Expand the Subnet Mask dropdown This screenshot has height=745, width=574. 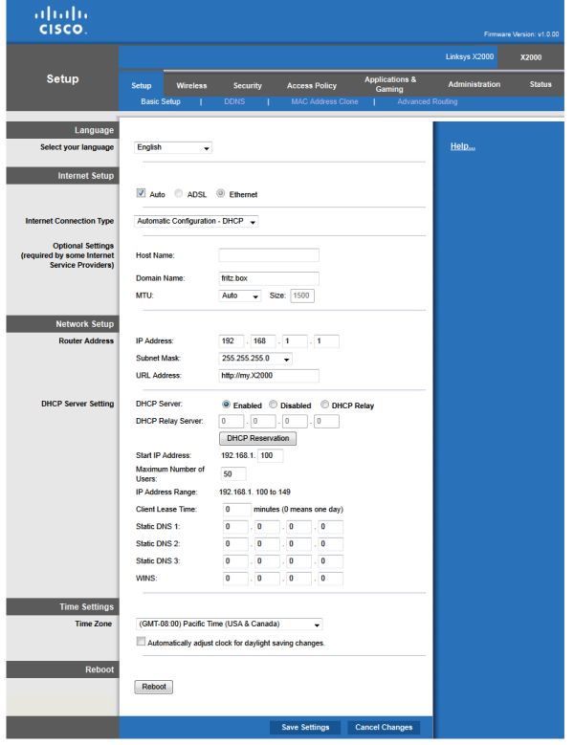pos(255,359)
